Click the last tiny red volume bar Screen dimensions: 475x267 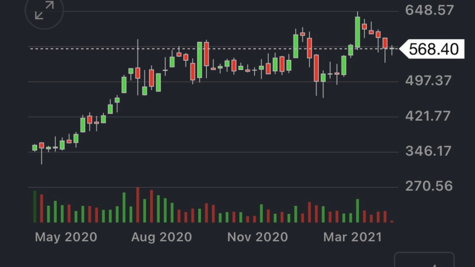[392, 222]
